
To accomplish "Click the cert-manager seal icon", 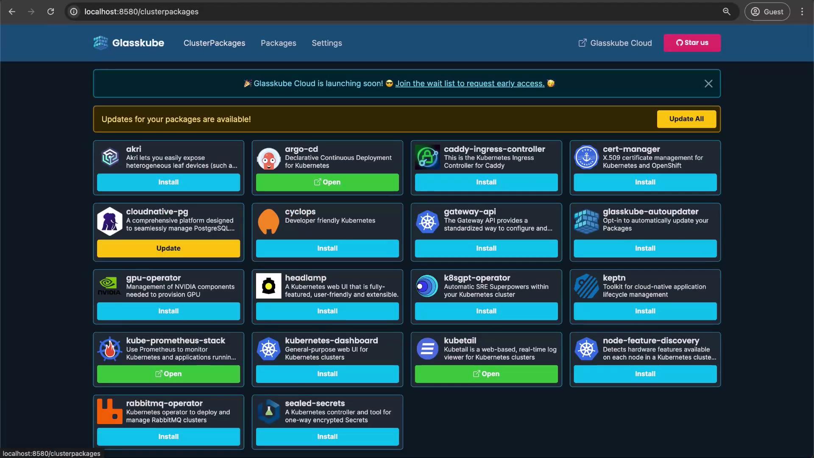I will click(x=586, y=157).
